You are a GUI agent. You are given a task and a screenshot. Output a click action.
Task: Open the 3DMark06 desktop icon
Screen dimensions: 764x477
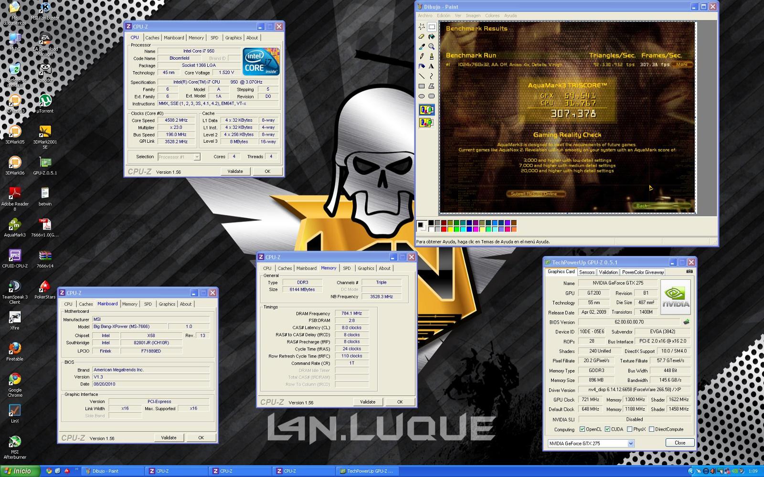tap(15, 165)
